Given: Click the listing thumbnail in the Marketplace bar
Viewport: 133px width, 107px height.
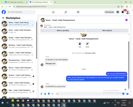Looking at the screenshot, I should click(x=41, y=26).
